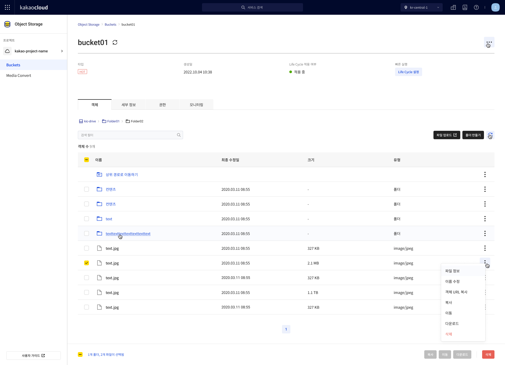Viewport: 505px width, 365px height.
Task: Open the kr-central-1 region dropdown
Action: 422,7
